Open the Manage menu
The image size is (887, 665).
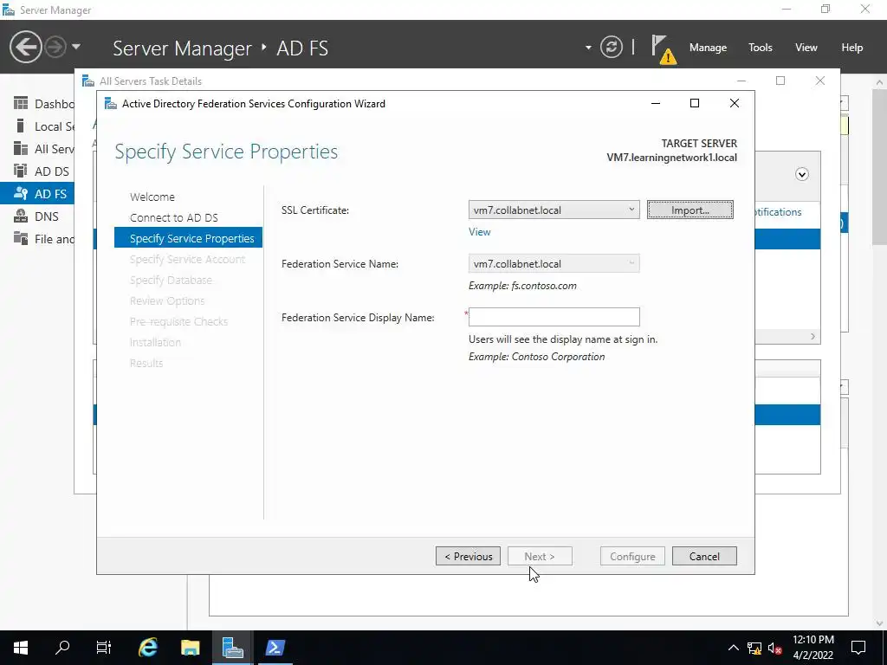(x=708, y=48)
